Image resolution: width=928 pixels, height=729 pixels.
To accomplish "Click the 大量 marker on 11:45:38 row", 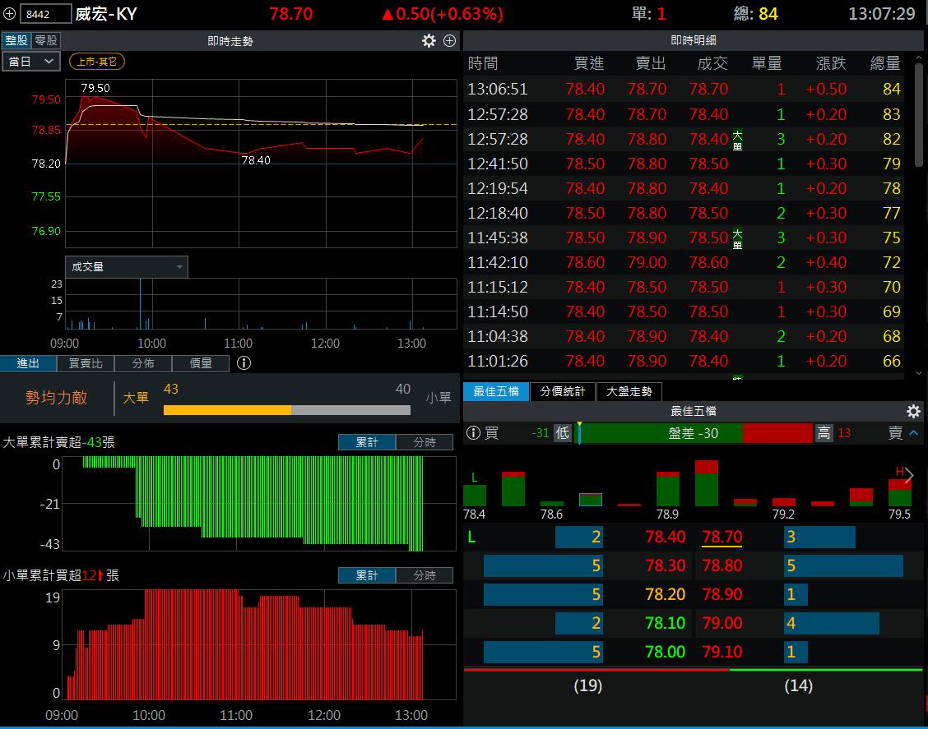I will pos(737,238).
